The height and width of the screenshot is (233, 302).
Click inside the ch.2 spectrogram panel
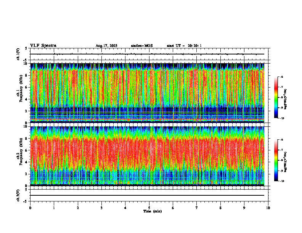(147, 156)
